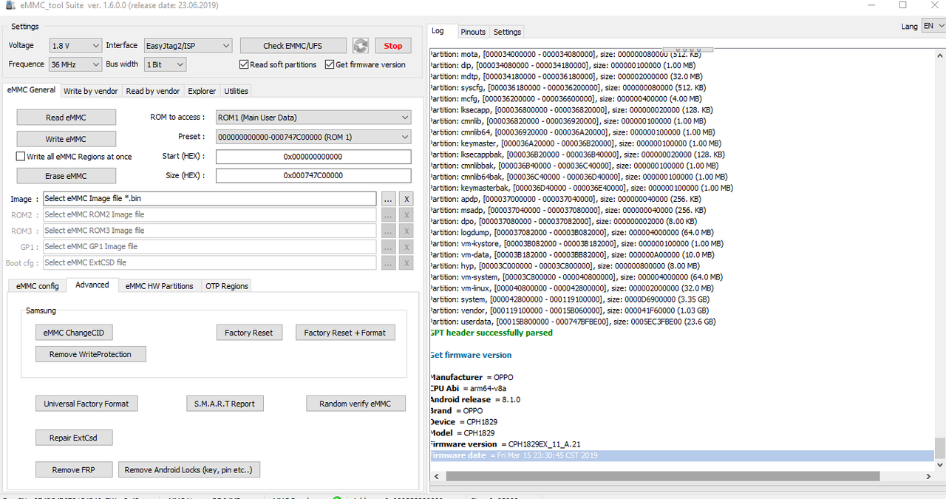Switch to the Write by vendor tab

(x=91, y=91)
